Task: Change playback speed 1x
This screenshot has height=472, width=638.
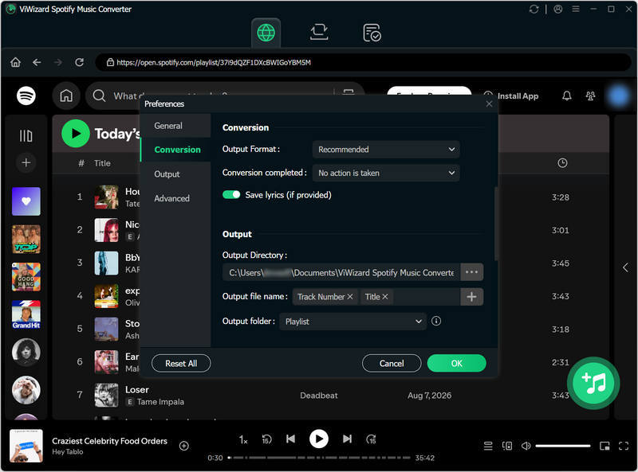Action: pyautogui.click(x=243, y=439)
